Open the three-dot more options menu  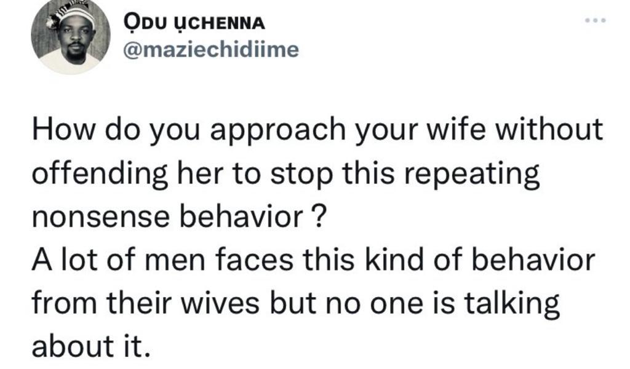(596, 21)
